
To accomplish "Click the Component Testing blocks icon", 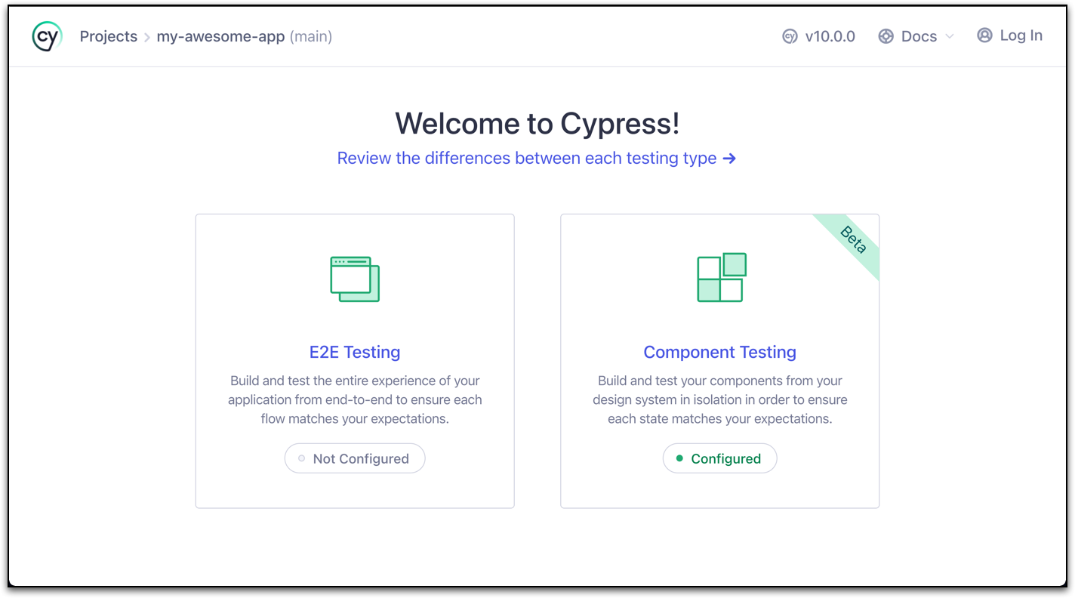I will point(719,277).
